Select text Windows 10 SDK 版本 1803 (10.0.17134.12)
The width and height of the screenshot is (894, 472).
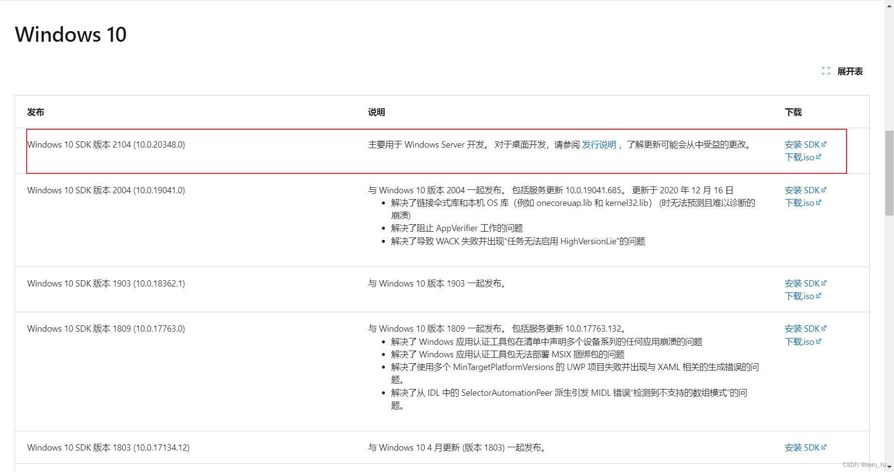tap(108, 447)
